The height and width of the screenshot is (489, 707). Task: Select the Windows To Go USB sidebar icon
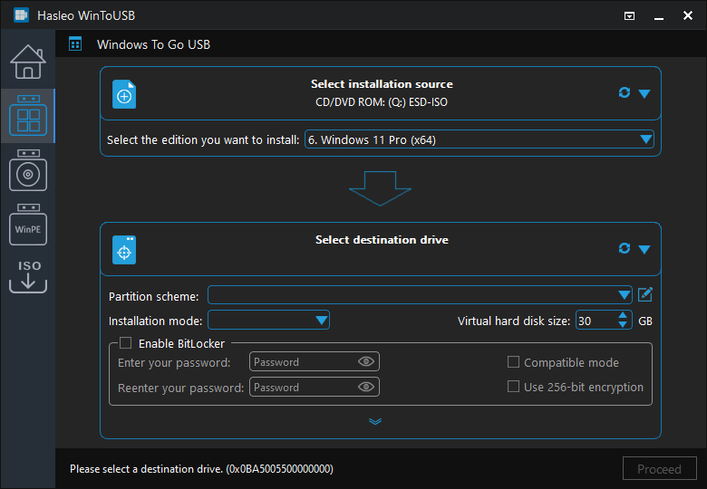(x=28, y=115)
